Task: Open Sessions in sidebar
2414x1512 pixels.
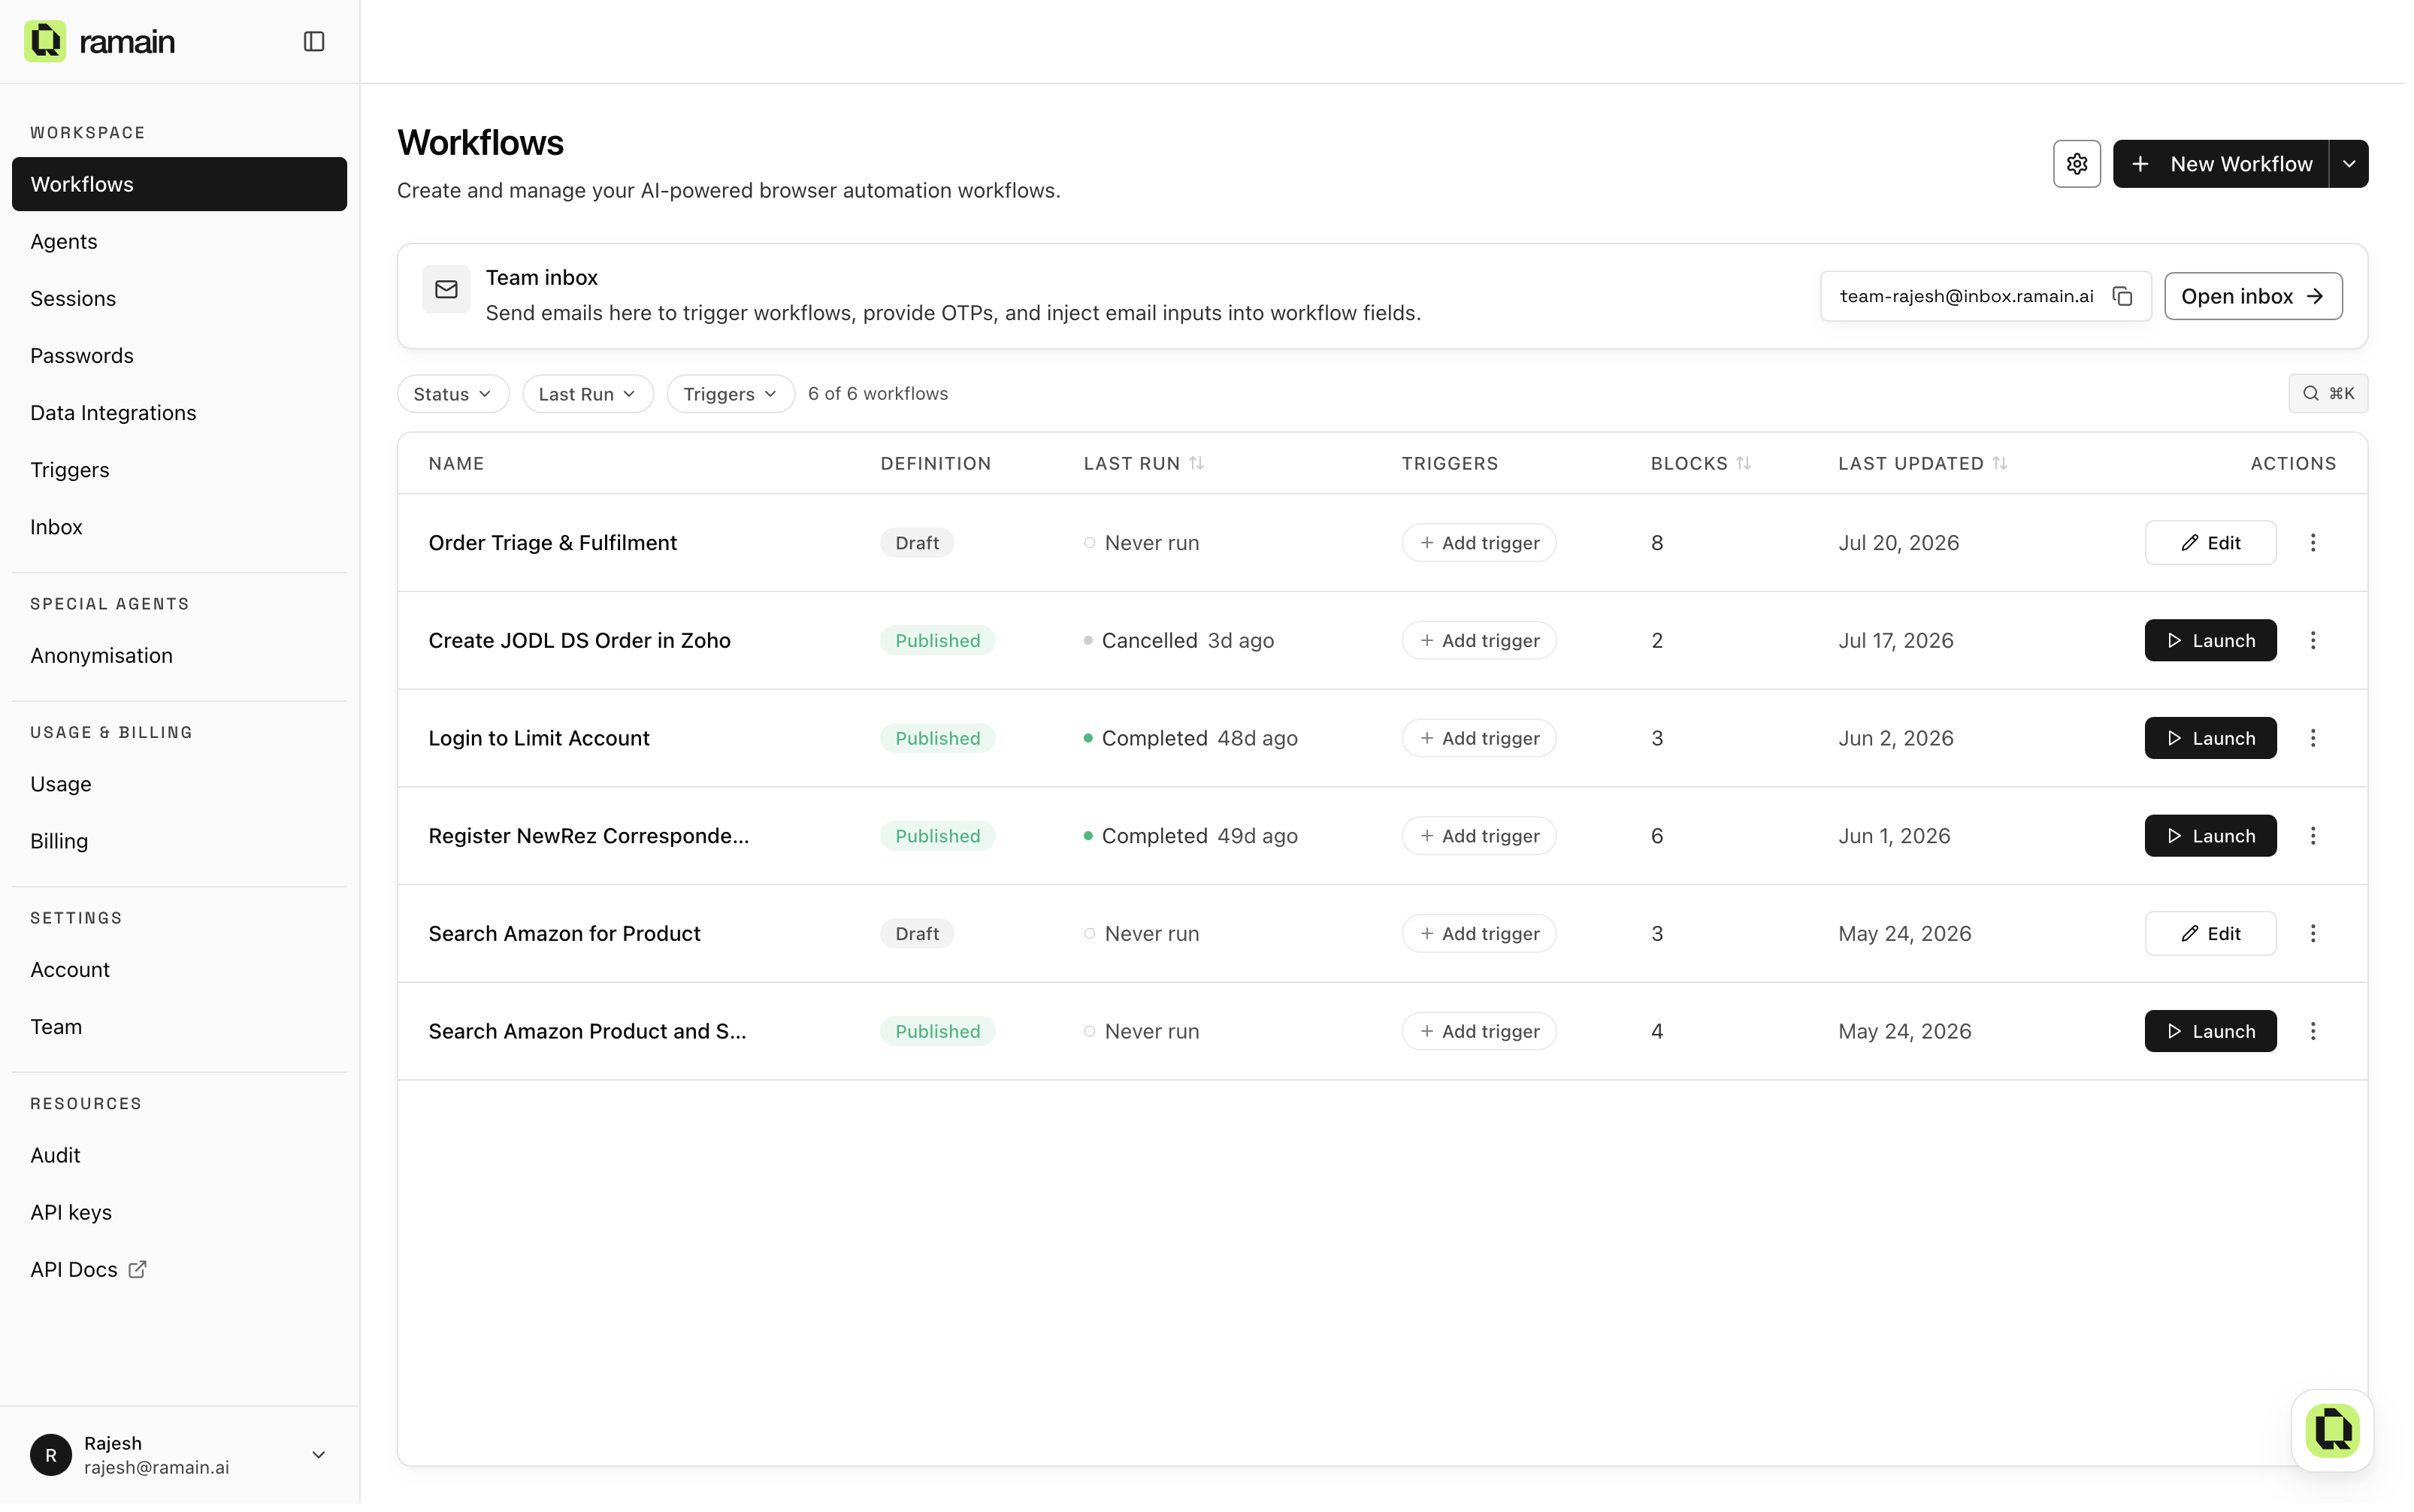Action: (x=180, y=299)
